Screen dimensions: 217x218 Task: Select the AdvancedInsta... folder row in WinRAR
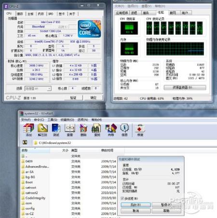pos(69,166)
